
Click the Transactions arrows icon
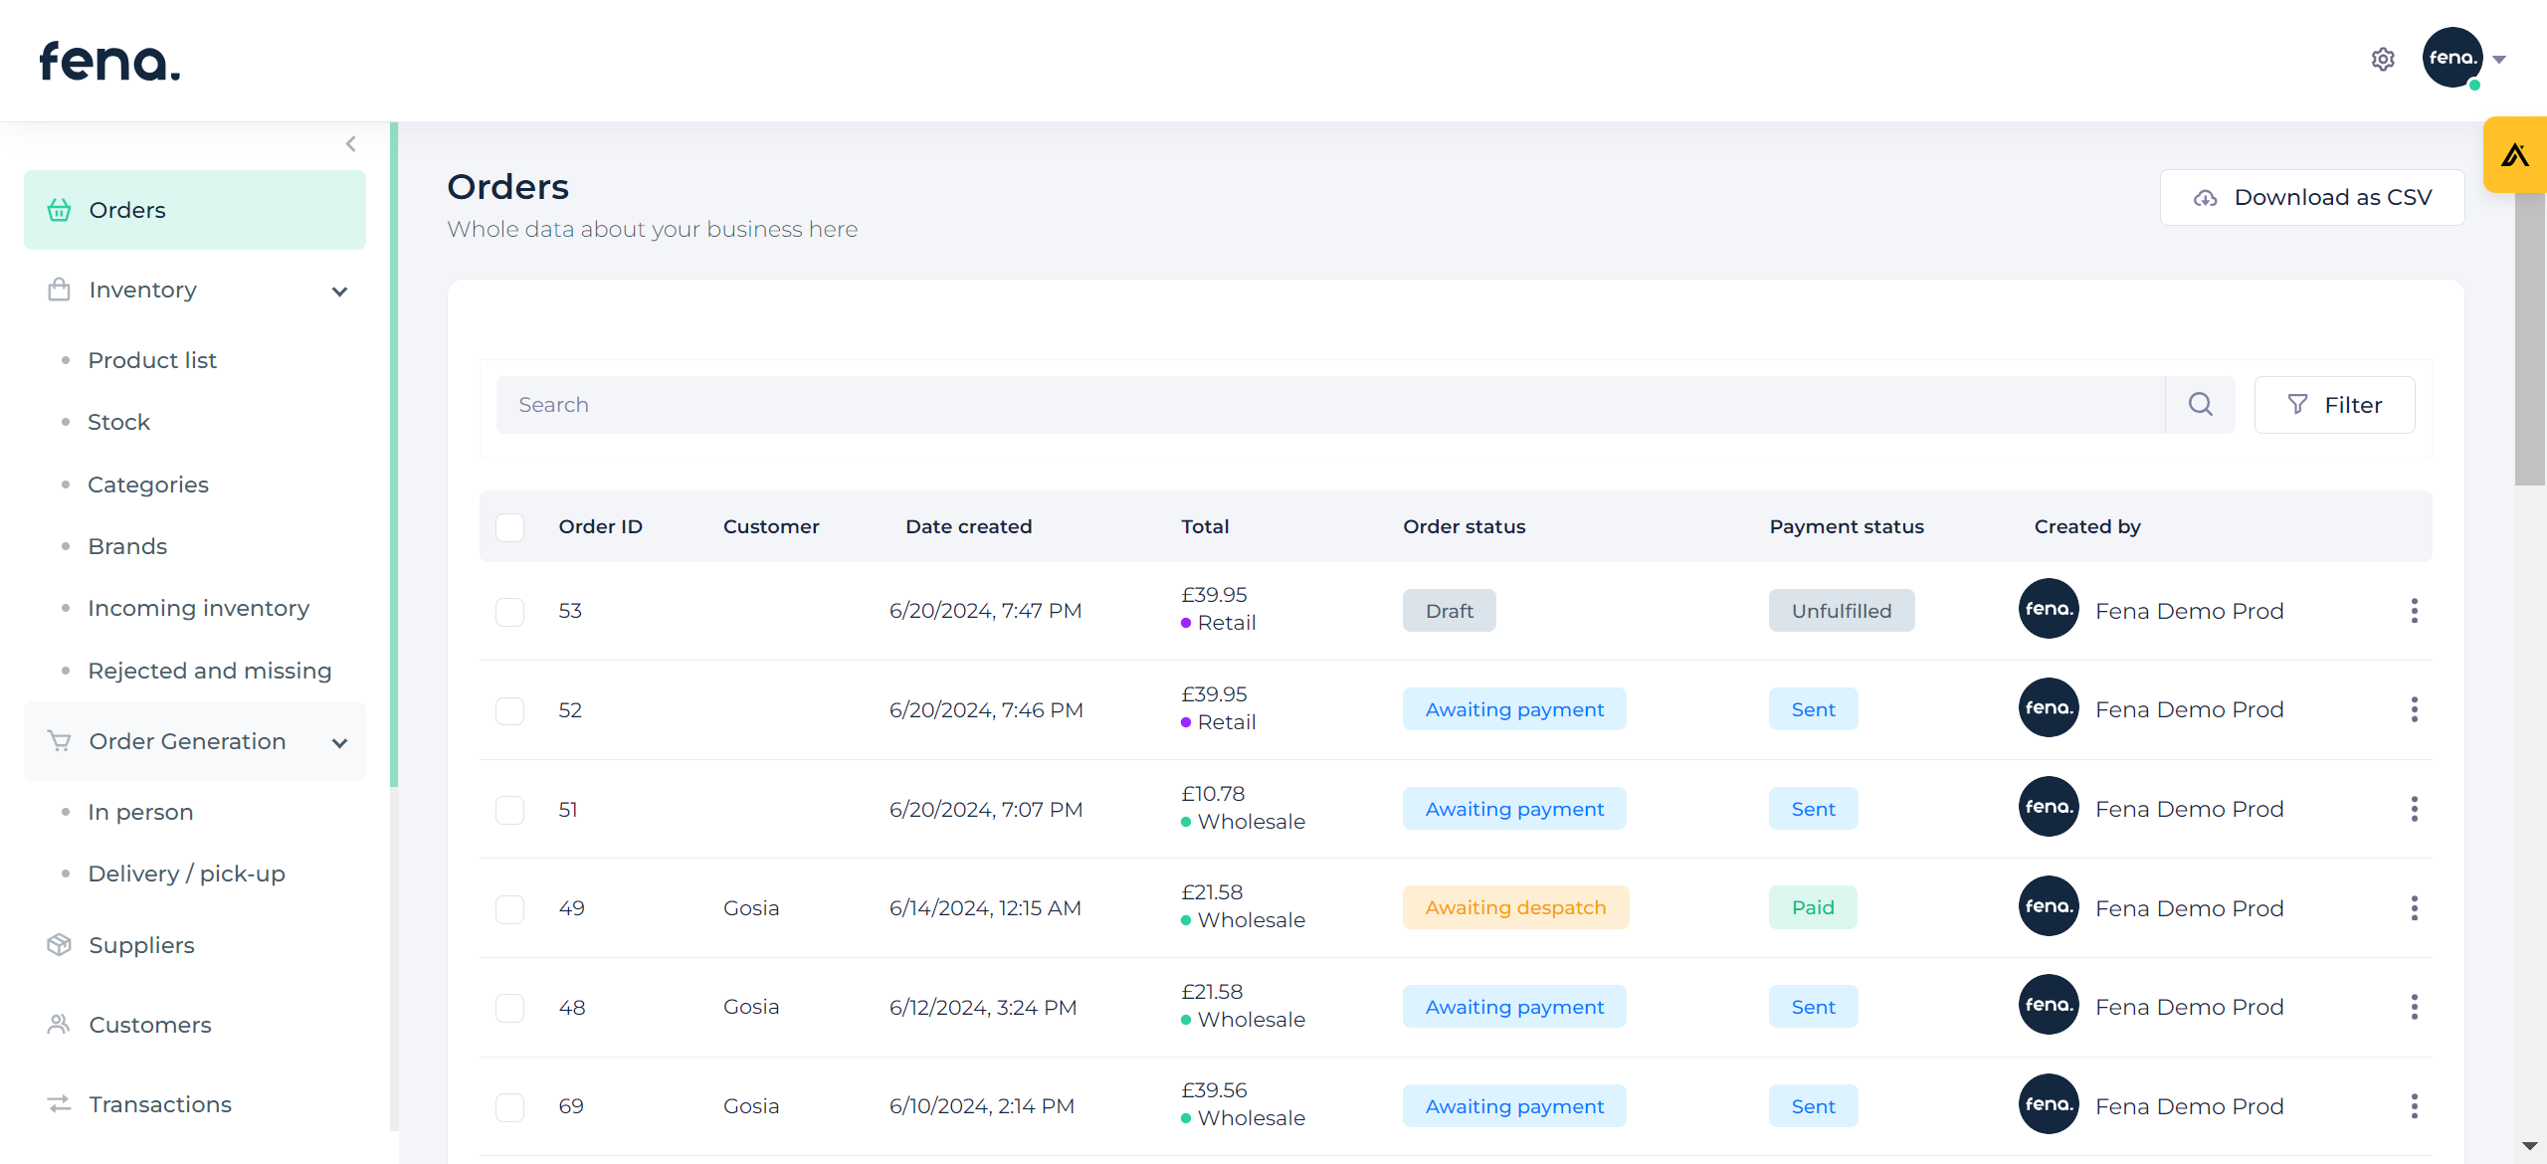coord(60,1104)
